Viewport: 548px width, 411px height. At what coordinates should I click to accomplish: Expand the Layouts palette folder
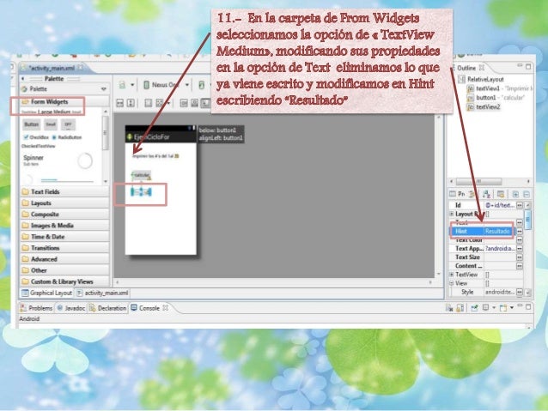tap(64, 202)
